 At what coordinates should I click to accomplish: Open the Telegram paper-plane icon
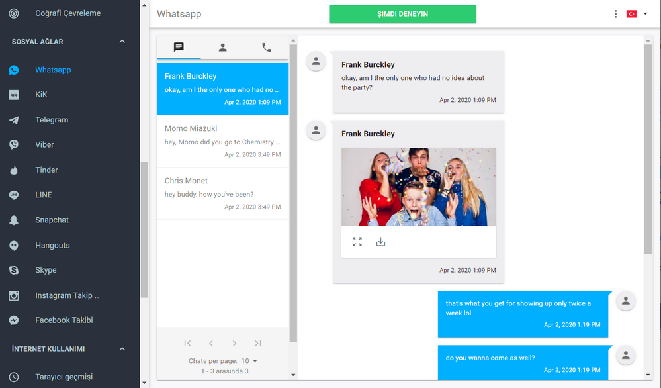[x=14, y=121]
